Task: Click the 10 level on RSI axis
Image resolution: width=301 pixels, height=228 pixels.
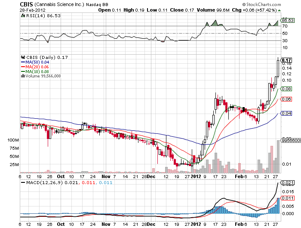Action: click(x=285, y=48)
